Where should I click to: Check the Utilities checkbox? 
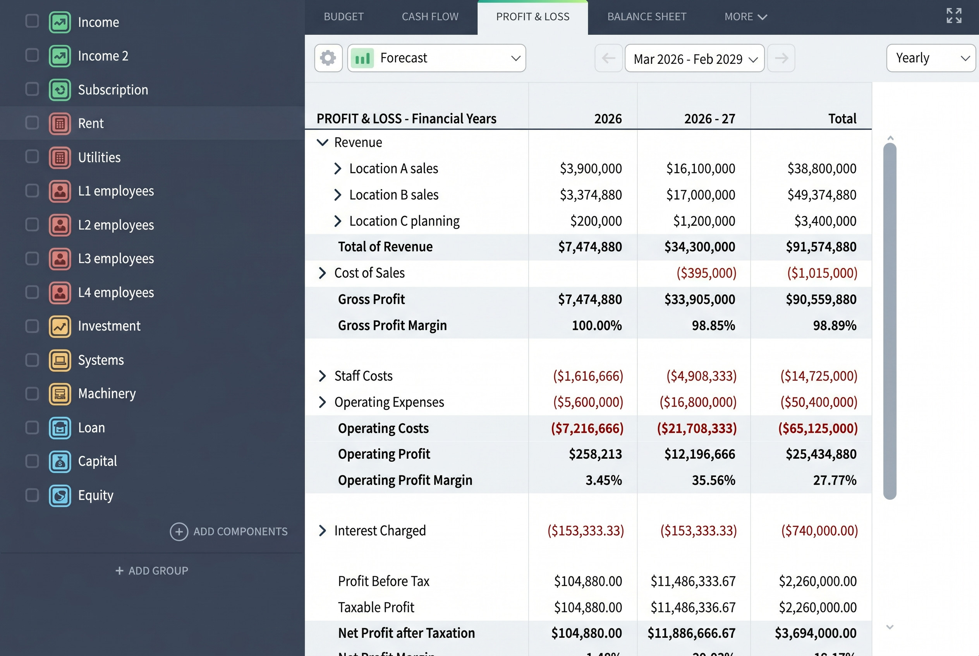pos(32,157)
